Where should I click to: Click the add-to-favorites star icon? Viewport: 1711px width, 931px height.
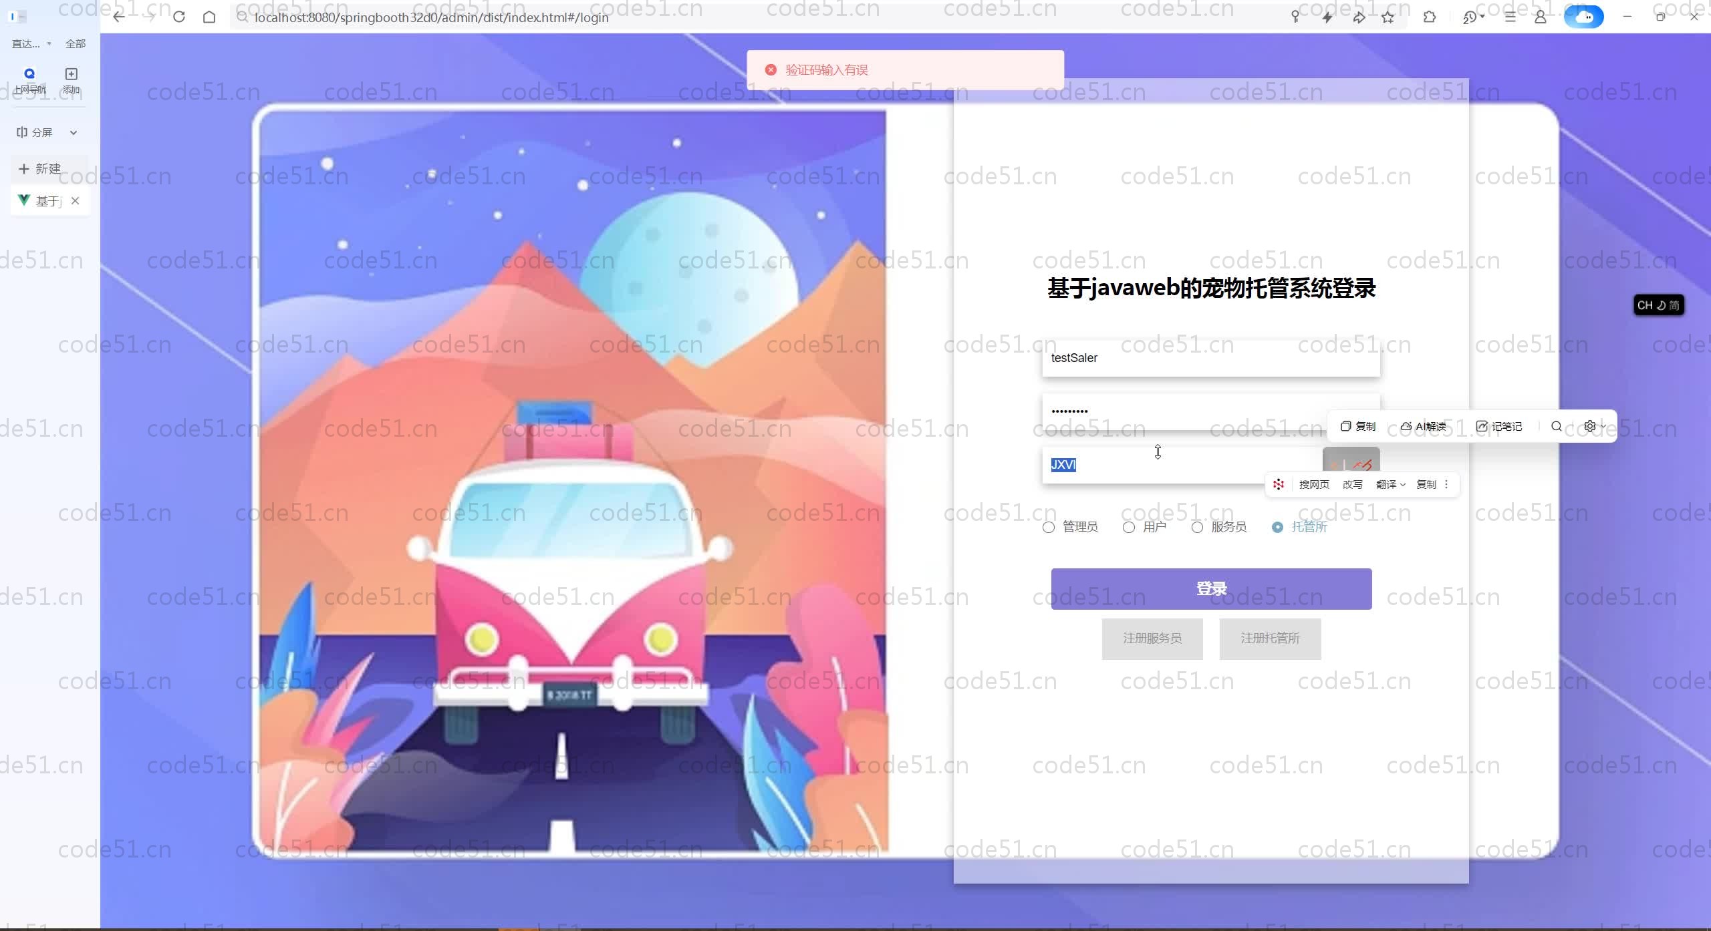1388,17
